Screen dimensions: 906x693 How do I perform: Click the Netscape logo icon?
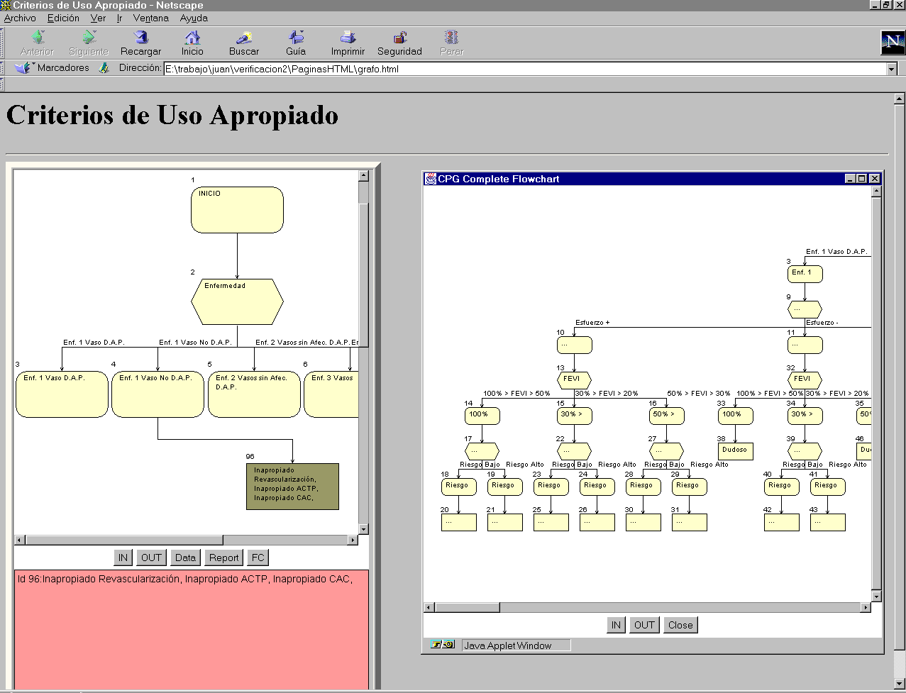click(893, 43)
